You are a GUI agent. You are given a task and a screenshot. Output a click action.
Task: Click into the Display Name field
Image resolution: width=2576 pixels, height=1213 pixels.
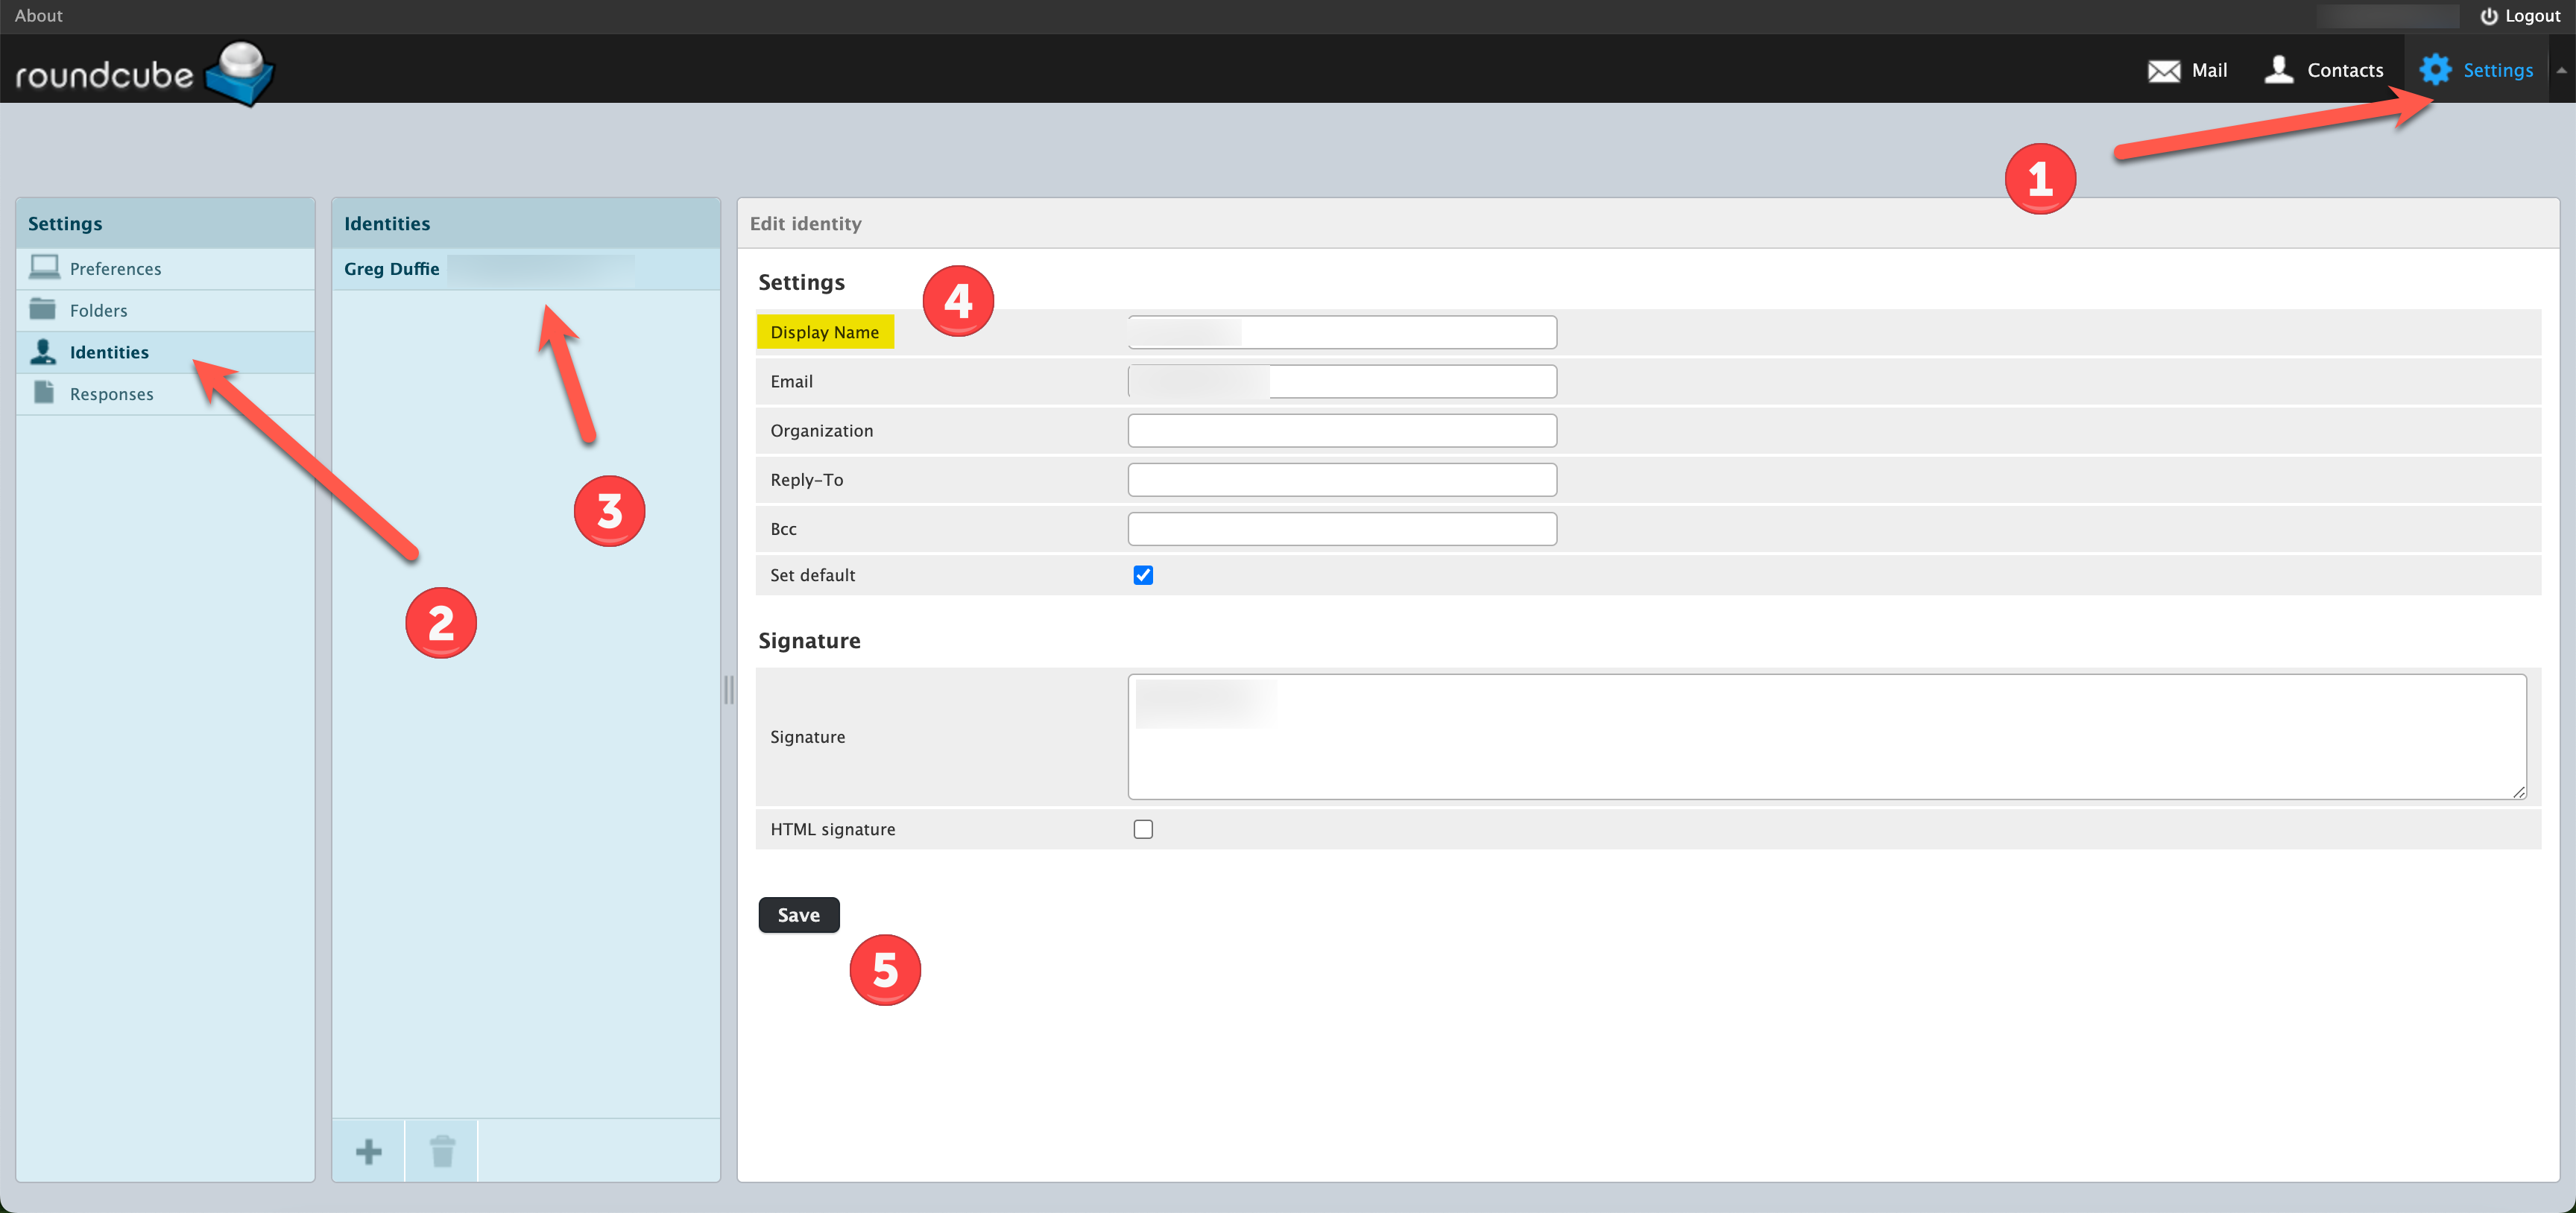(1342, 332)
